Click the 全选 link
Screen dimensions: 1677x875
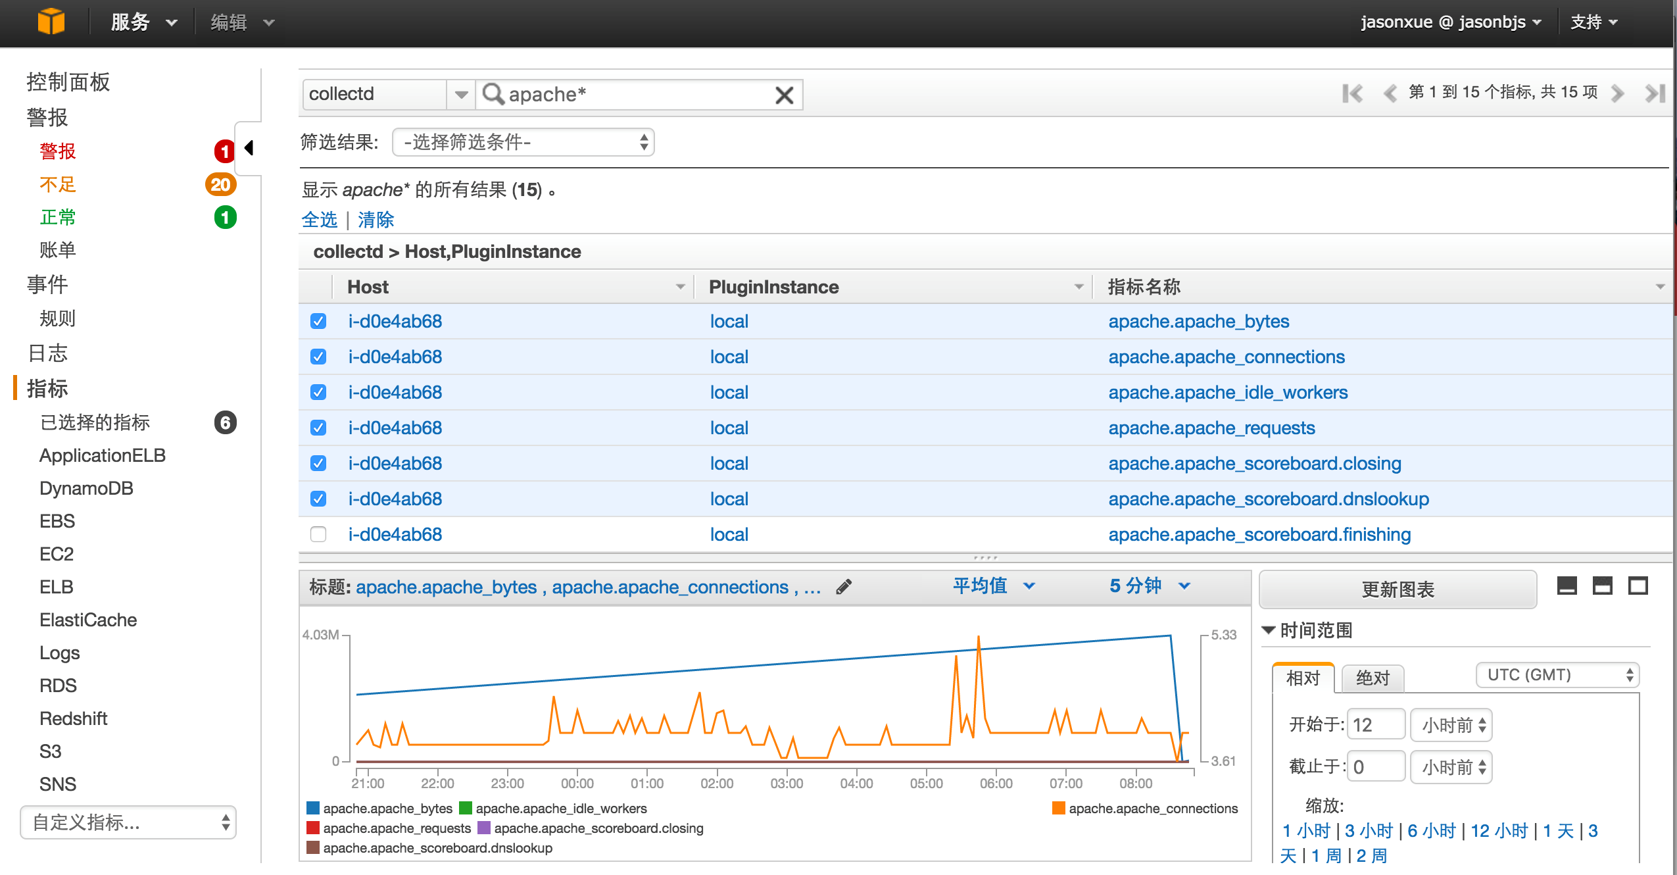pos(319,220)
